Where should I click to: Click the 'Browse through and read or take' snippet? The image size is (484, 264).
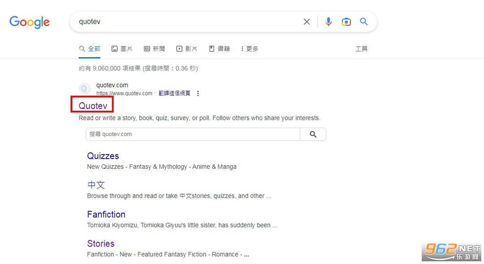(179, 196)
